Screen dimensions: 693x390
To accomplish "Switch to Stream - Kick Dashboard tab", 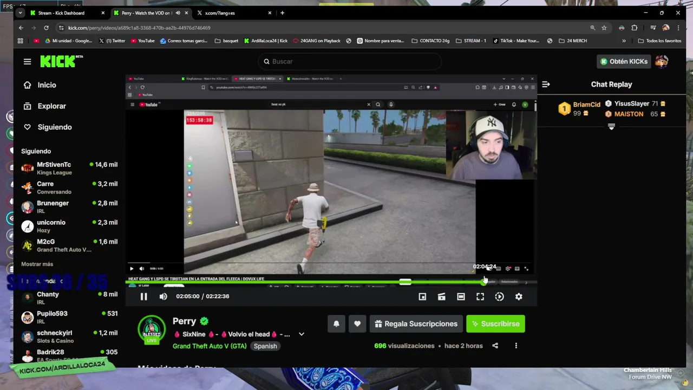I will [68, 13].
